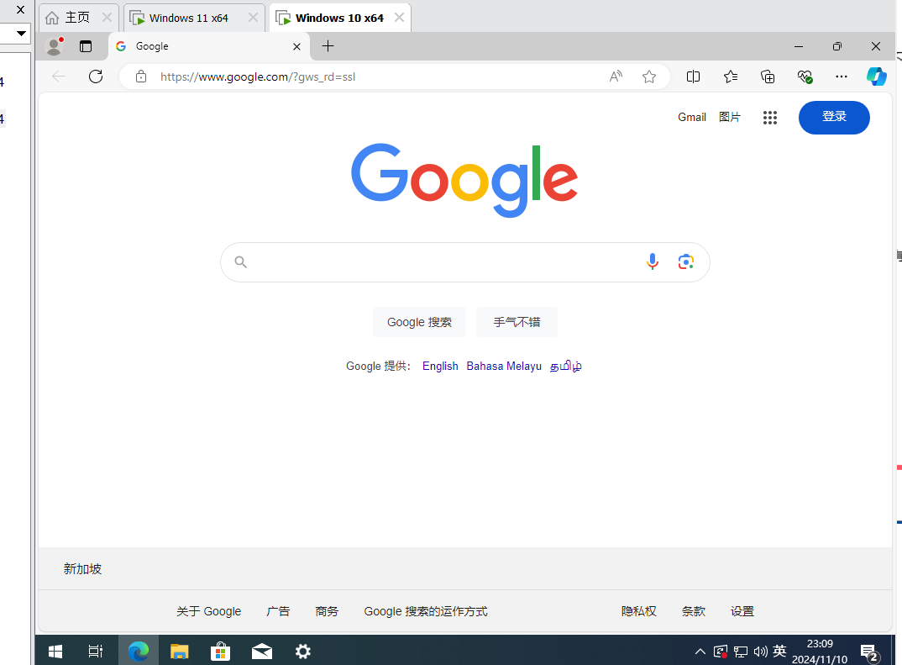Open Edge Settings and more menu
Screen dimensions: 902x665
[841, 77]
